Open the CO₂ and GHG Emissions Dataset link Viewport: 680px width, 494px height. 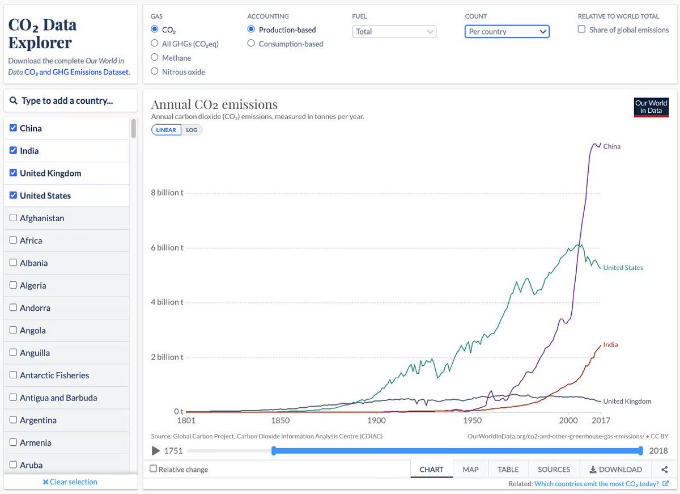click(76, 72)
